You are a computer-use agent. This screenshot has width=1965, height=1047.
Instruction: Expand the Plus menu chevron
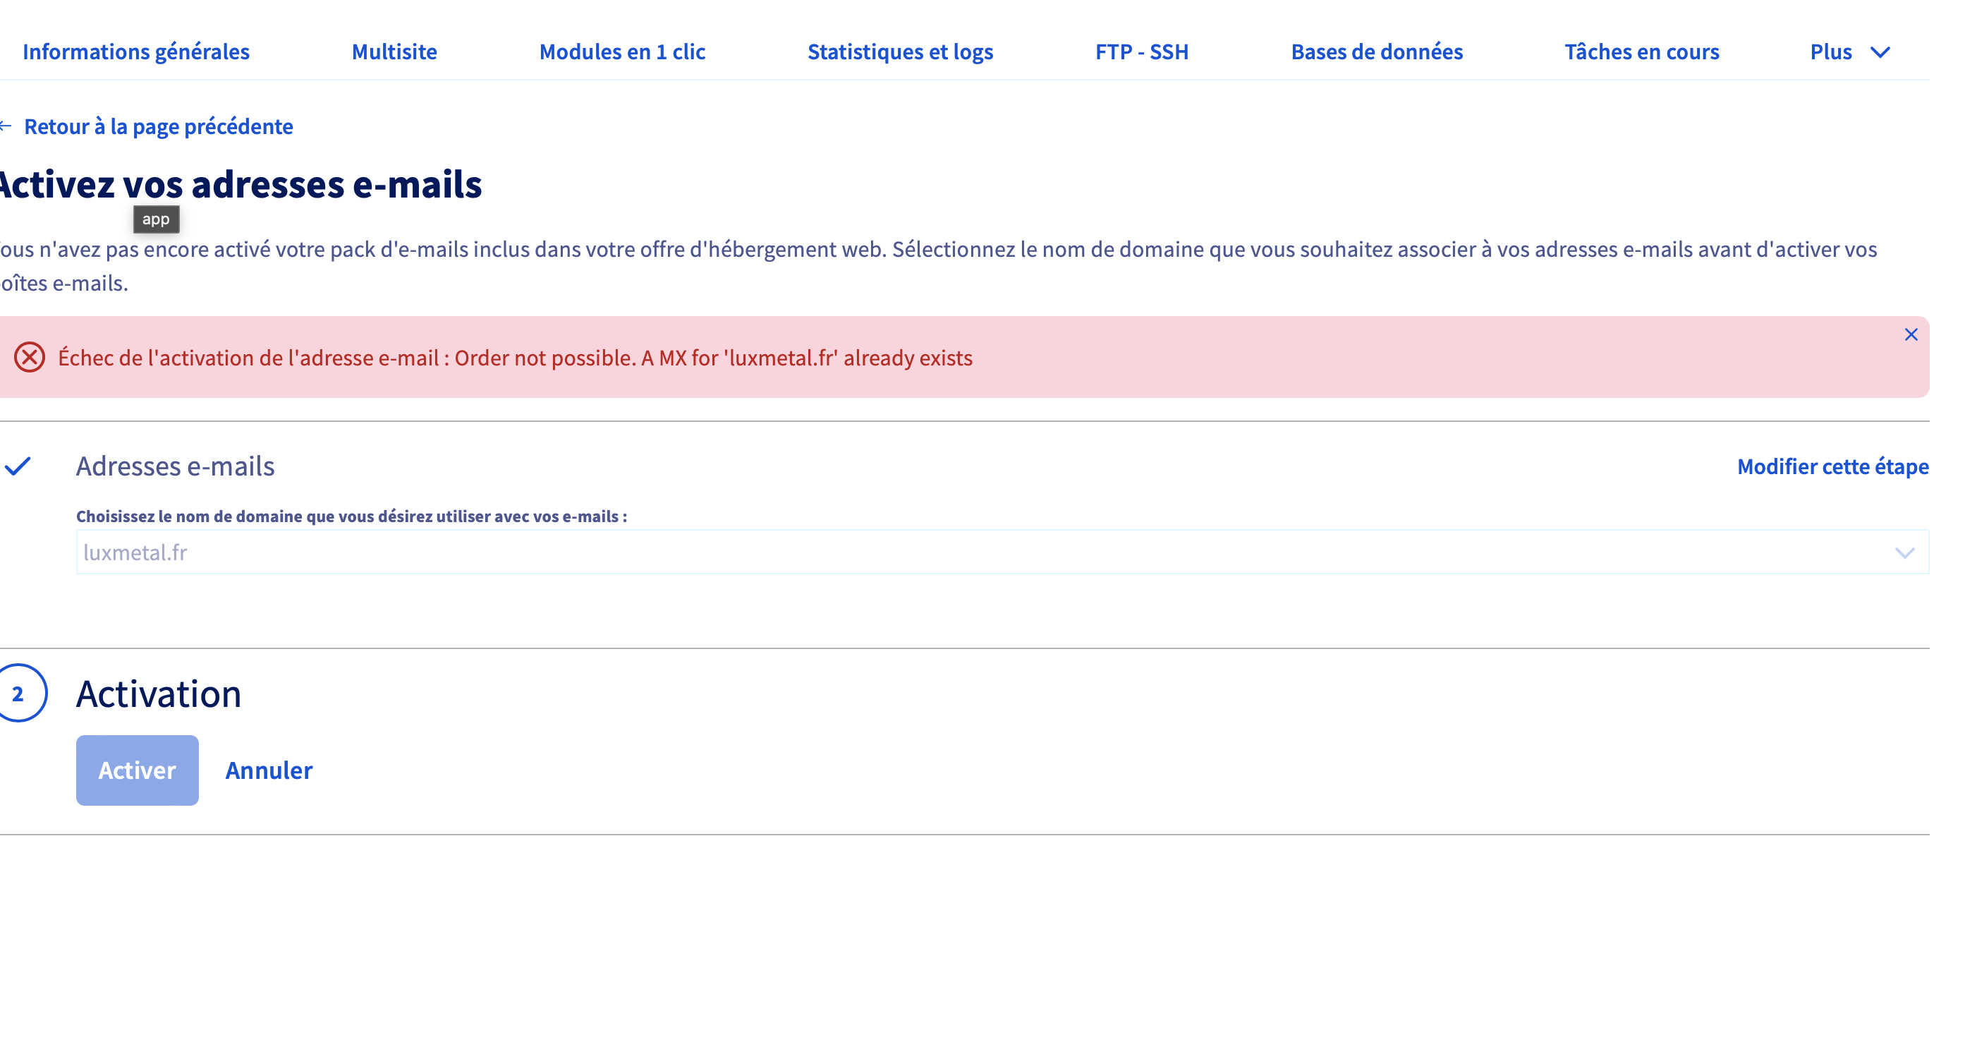point(1880,52)
